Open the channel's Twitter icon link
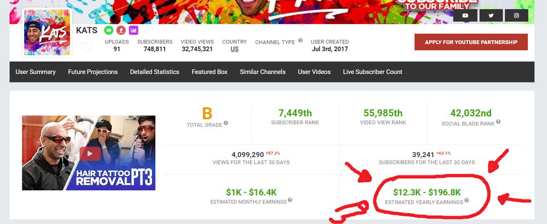The image size is (547, 224). pyautogui.click(x=491, y=16)
